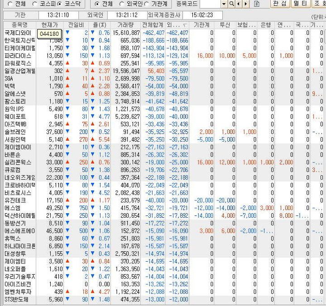
Task: Click the 외국인 sort arrow column header
Action: coord(177,25)
